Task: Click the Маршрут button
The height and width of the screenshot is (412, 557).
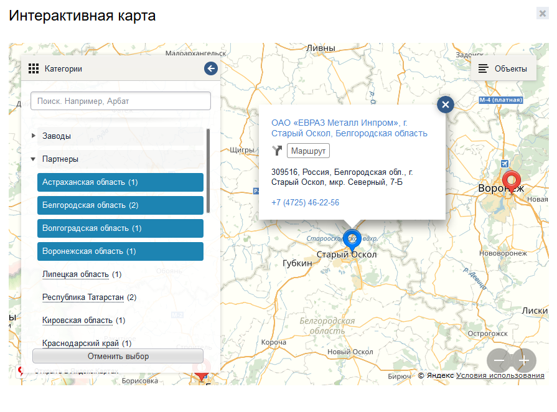Action: tap(308, 151)
